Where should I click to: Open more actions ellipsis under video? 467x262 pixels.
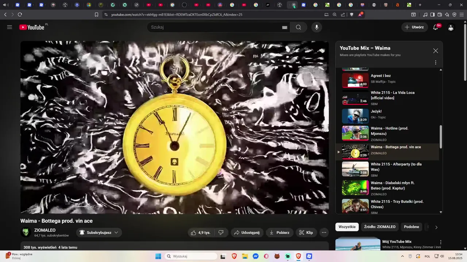[324, 233]
